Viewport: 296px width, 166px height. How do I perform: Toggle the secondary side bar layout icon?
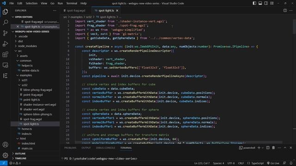(x=266, y=3)
